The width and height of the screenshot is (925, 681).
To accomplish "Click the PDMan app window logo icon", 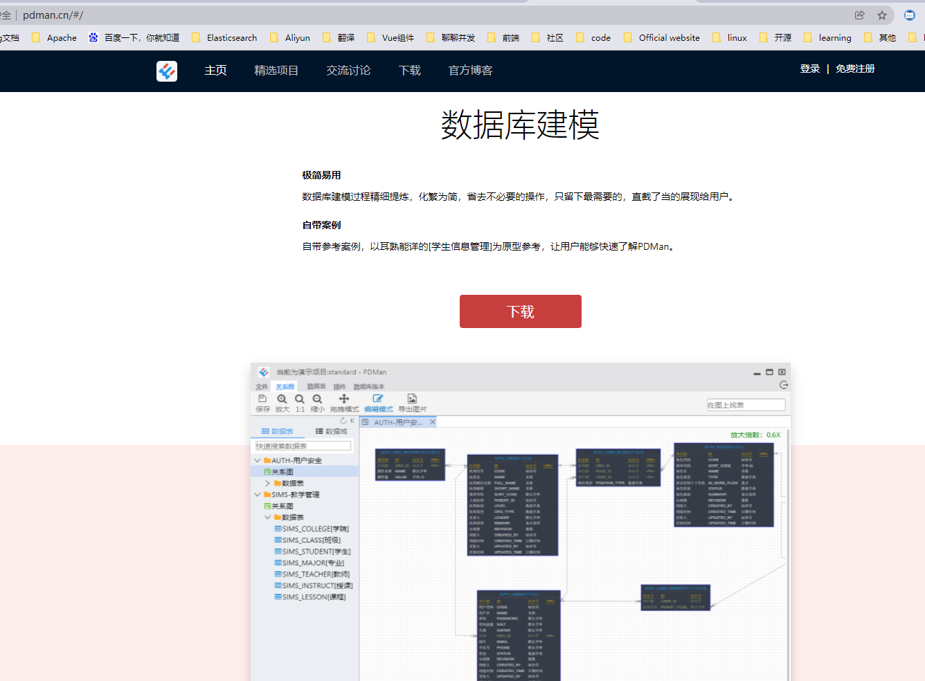I will click(x=263, y=372).
